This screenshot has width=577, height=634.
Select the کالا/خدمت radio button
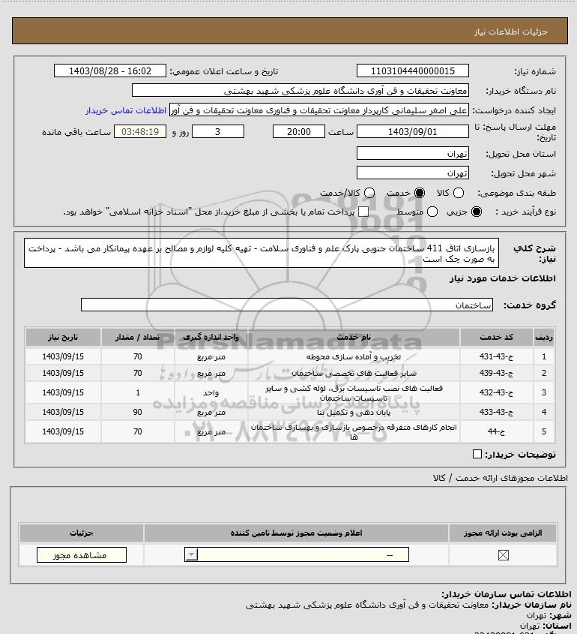point(369,193)
